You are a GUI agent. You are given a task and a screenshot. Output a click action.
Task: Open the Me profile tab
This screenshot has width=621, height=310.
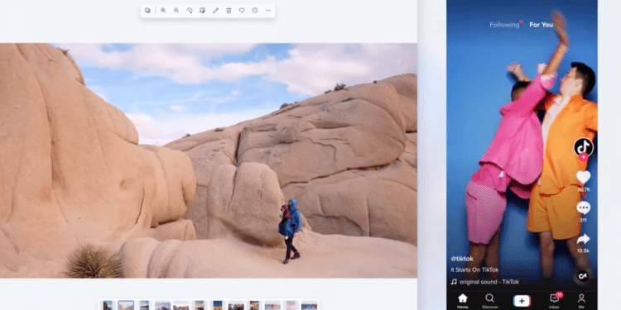[581, 301]
